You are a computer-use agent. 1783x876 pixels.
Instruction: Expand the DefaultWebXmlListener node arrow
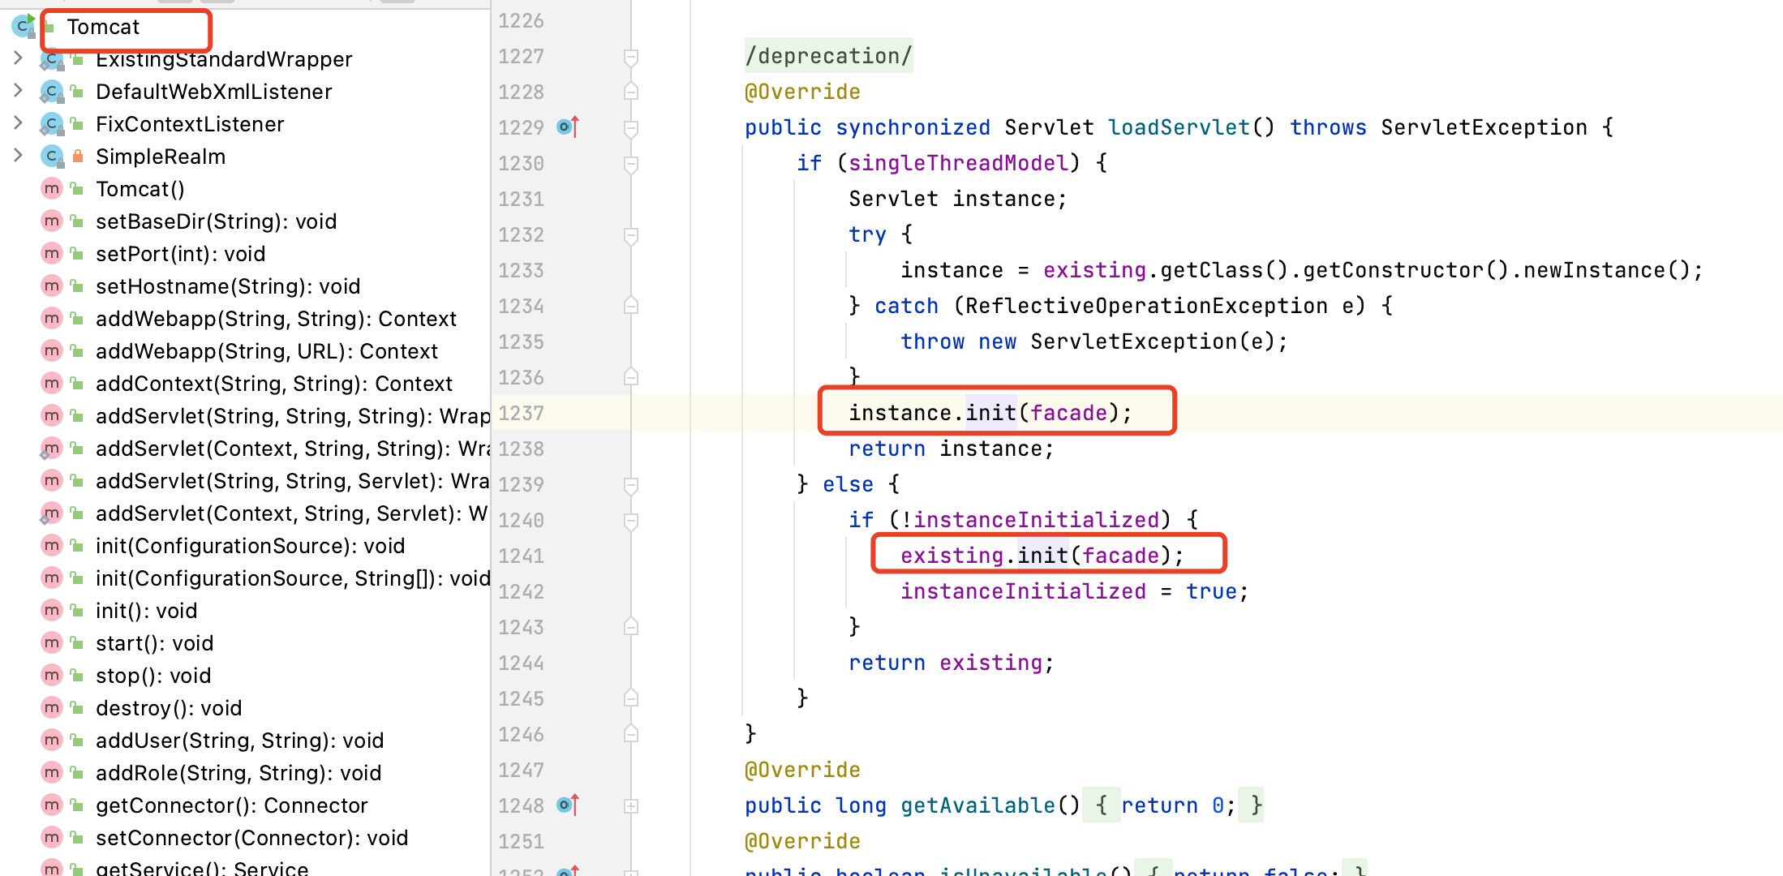coord(18,91)
